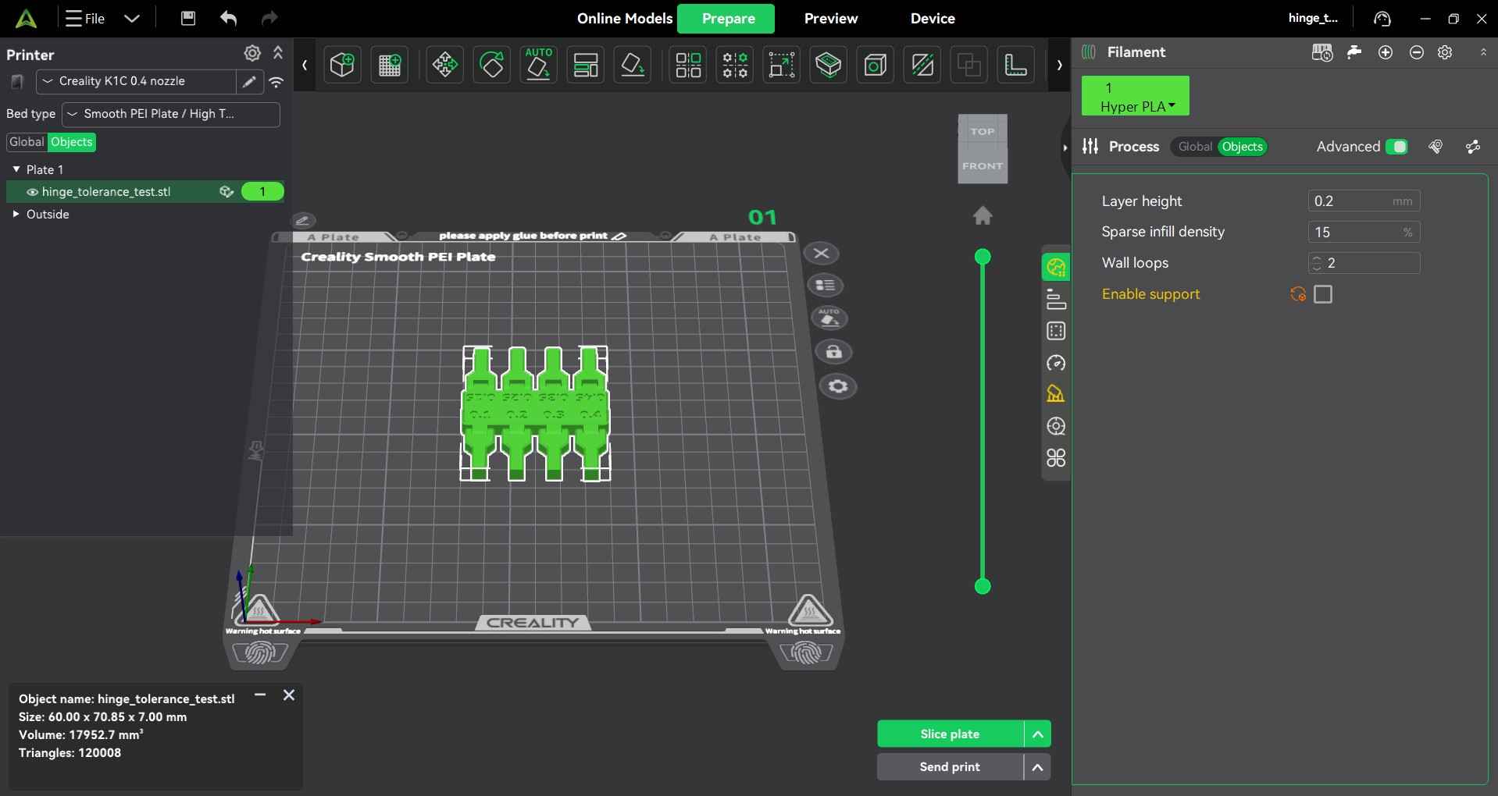Screen dimensions: 1498x796
Task: Click the Send print button
Action: [x=951, y=767]
